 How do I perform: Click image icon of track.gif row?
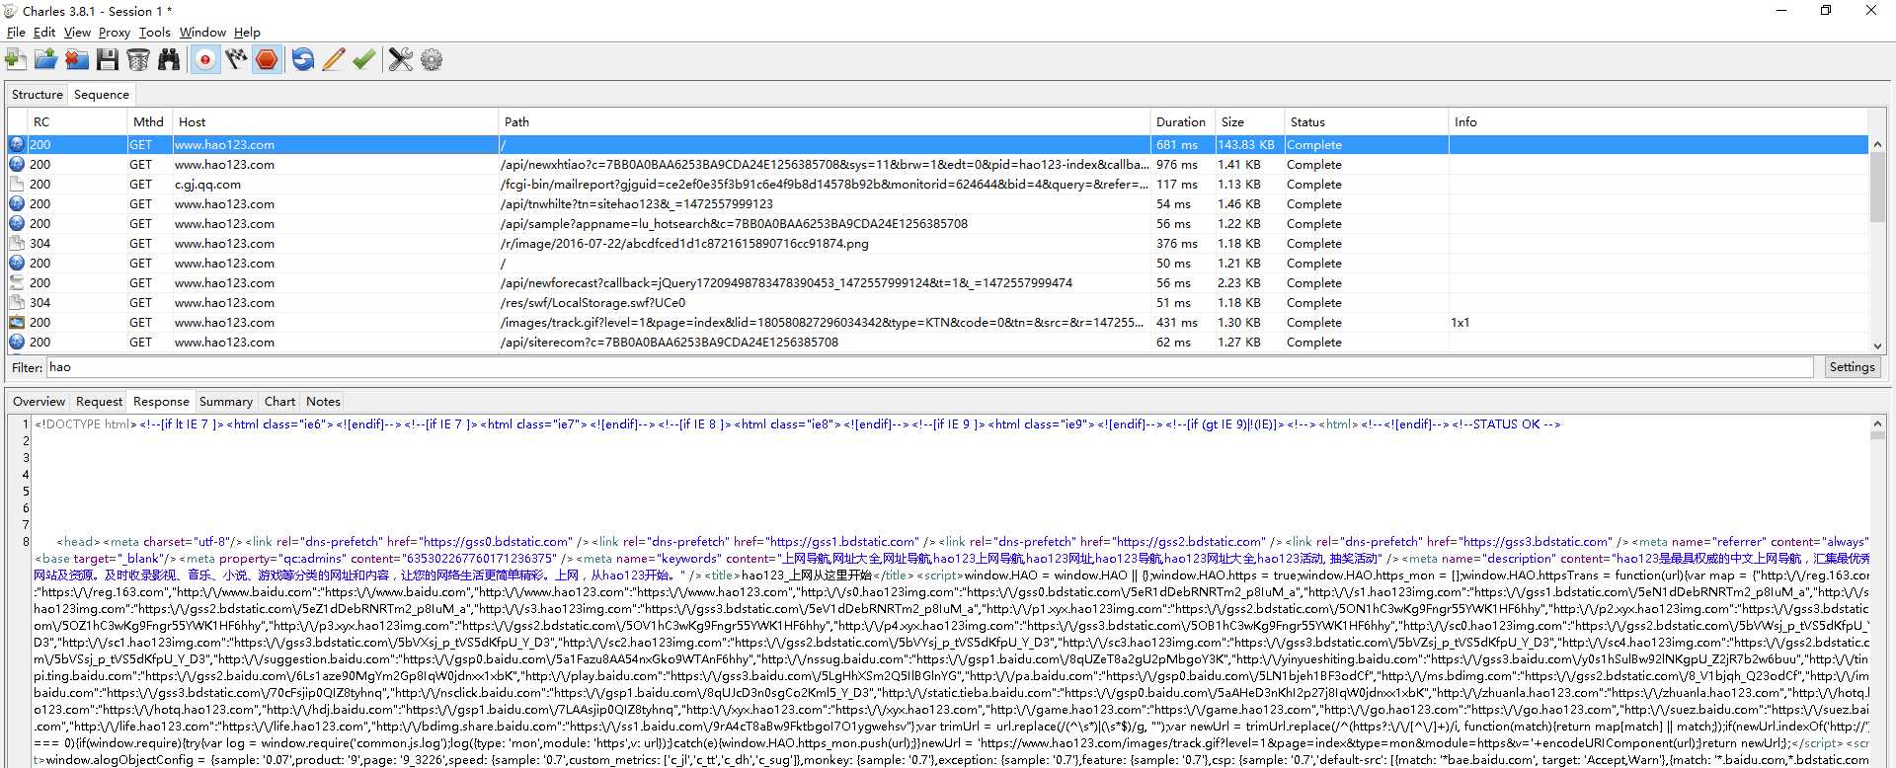click(17, 323)
